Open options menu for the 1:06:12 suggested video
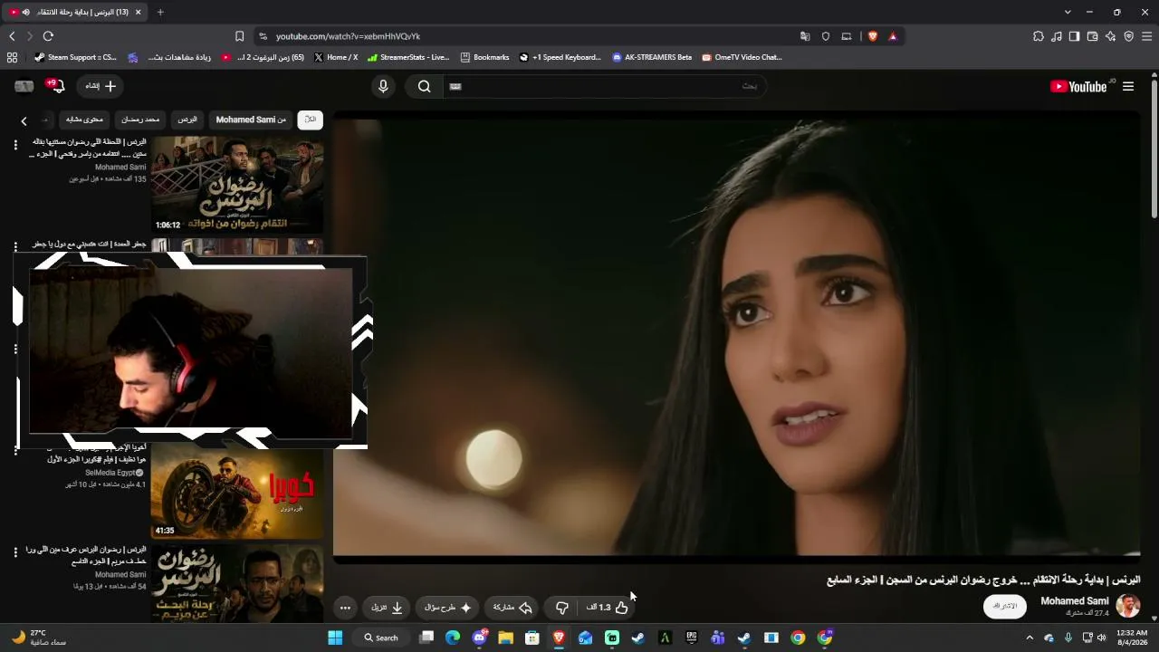The image size is (1159, 652). (15, 144)
